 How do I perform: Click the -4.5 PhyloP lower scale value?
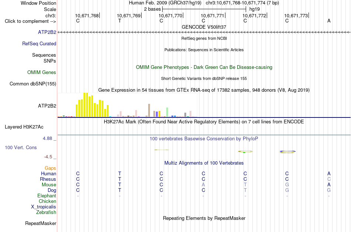tap(48, 157)
